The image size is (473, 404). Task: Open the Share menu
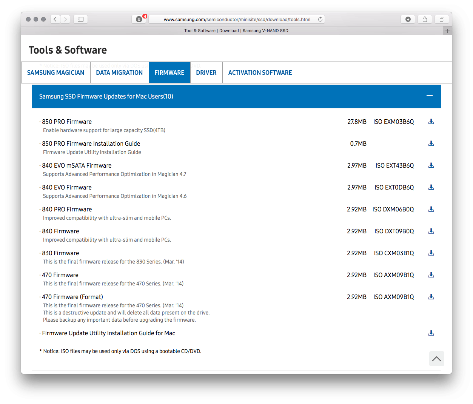coord(425,19)
